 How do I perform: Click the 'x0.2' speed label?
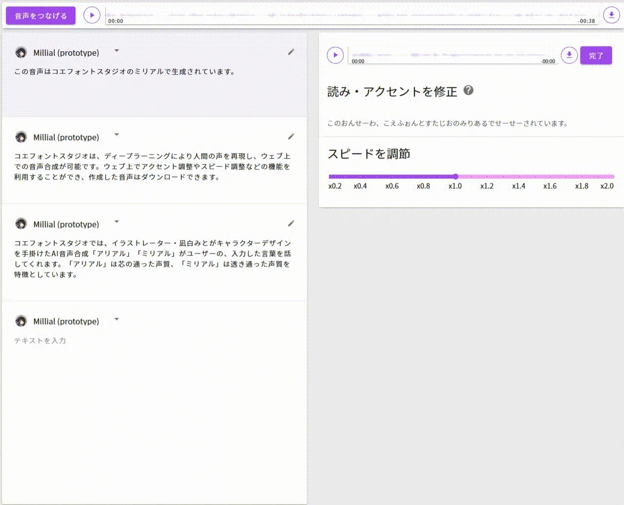(335, 186)
